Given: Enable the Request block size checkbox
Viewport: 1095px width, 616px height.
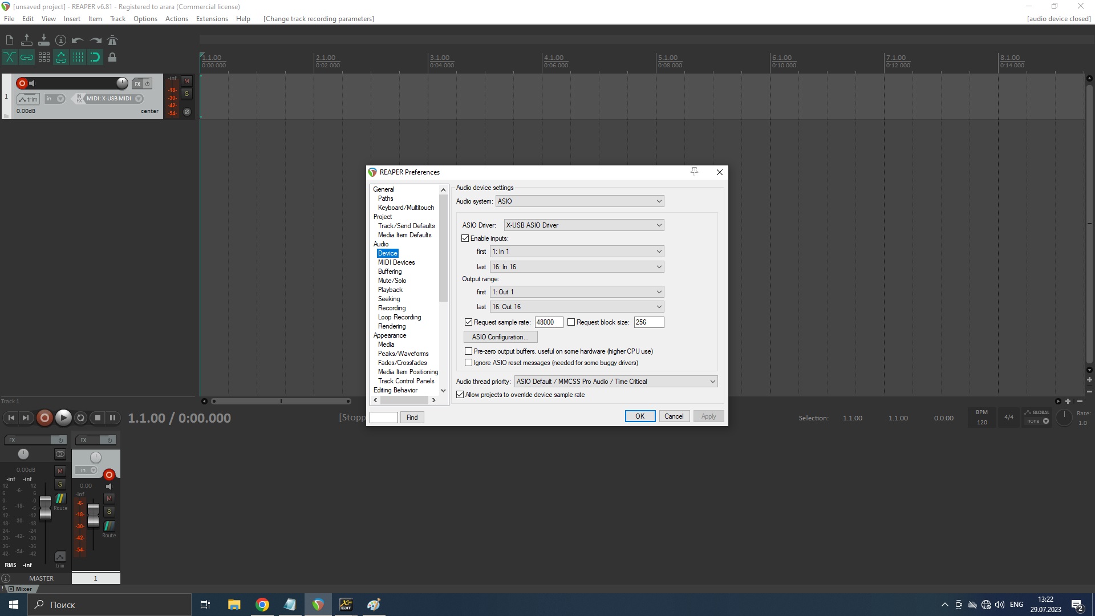Looking at the screenshot, I should coord(571,322).
